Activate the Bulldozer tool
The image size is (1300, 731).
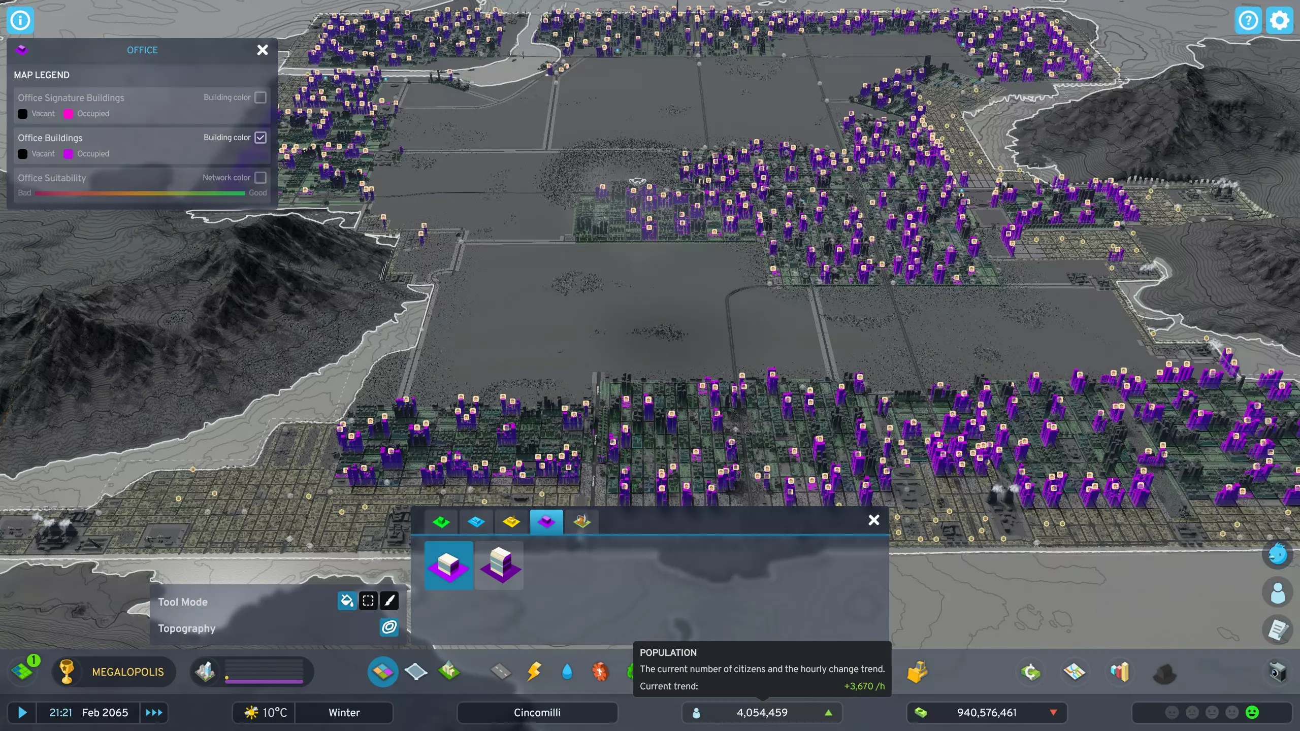click(x=917, y=672)
